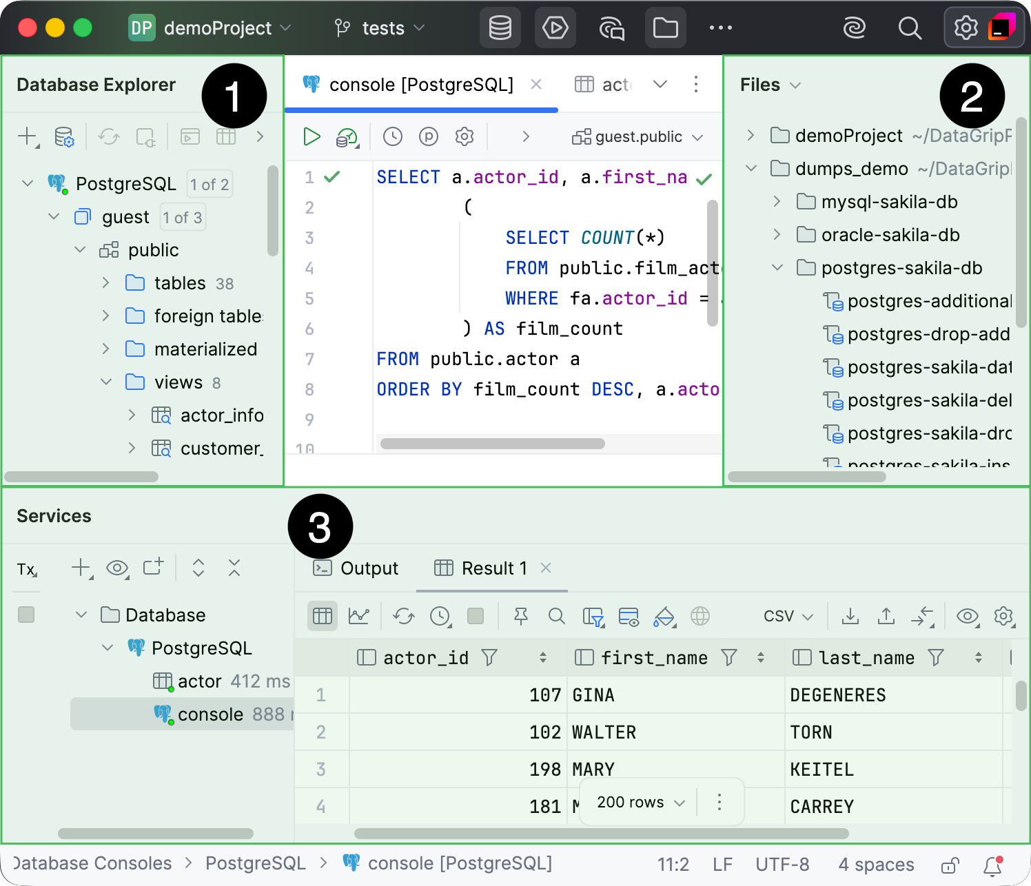
Task: Click the 4 spaces indent setting
Action: [876, 865]
